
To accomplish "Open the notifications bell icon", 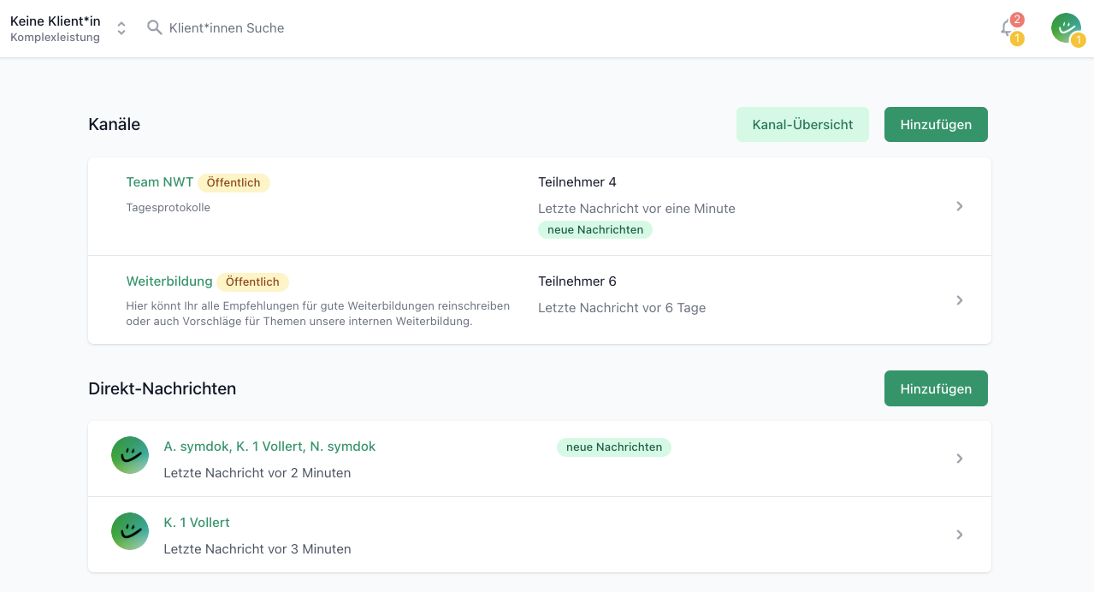I will coord(1008,28).
